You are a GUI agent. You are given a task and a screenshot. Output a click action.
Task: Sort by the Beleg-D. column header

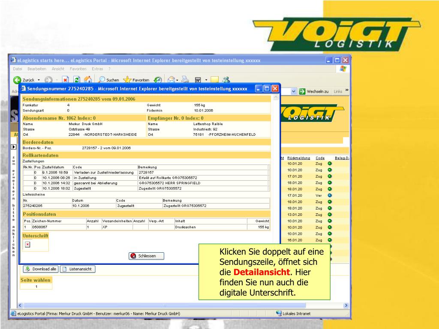(x=342, y=158)
